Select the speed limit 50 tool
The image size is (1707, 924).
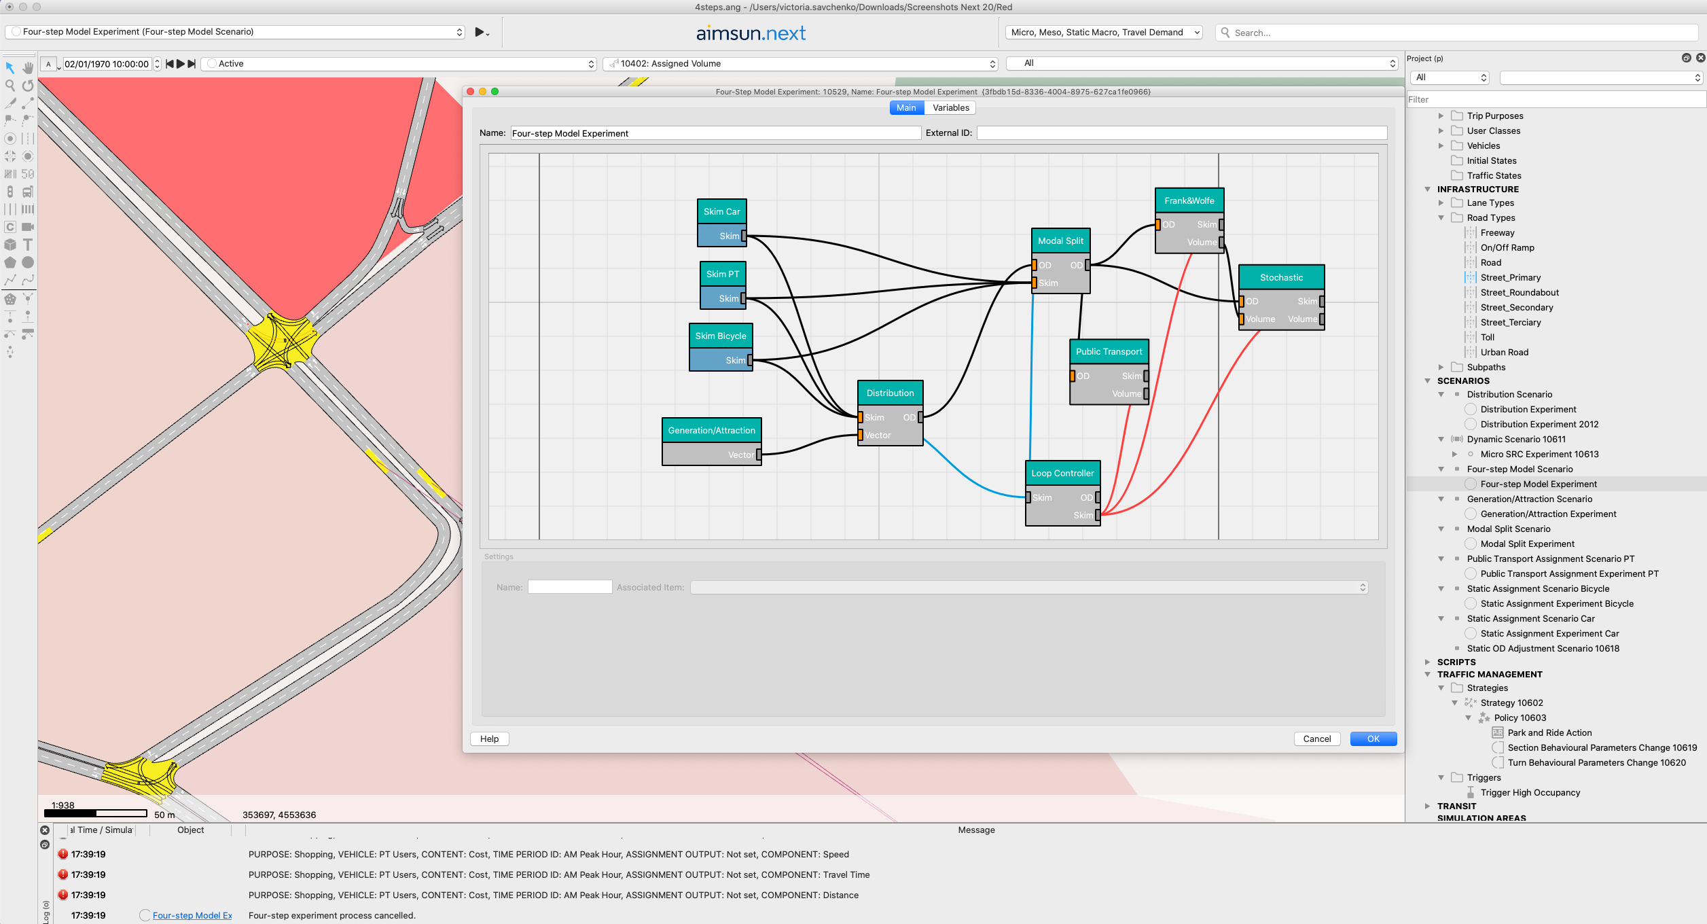coord(28,174)
